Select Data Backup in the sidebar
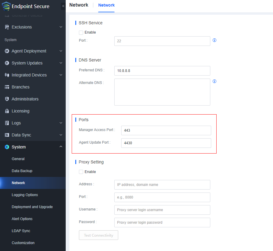273x251 pixels. pyautogui.click(x=22, y=171)
